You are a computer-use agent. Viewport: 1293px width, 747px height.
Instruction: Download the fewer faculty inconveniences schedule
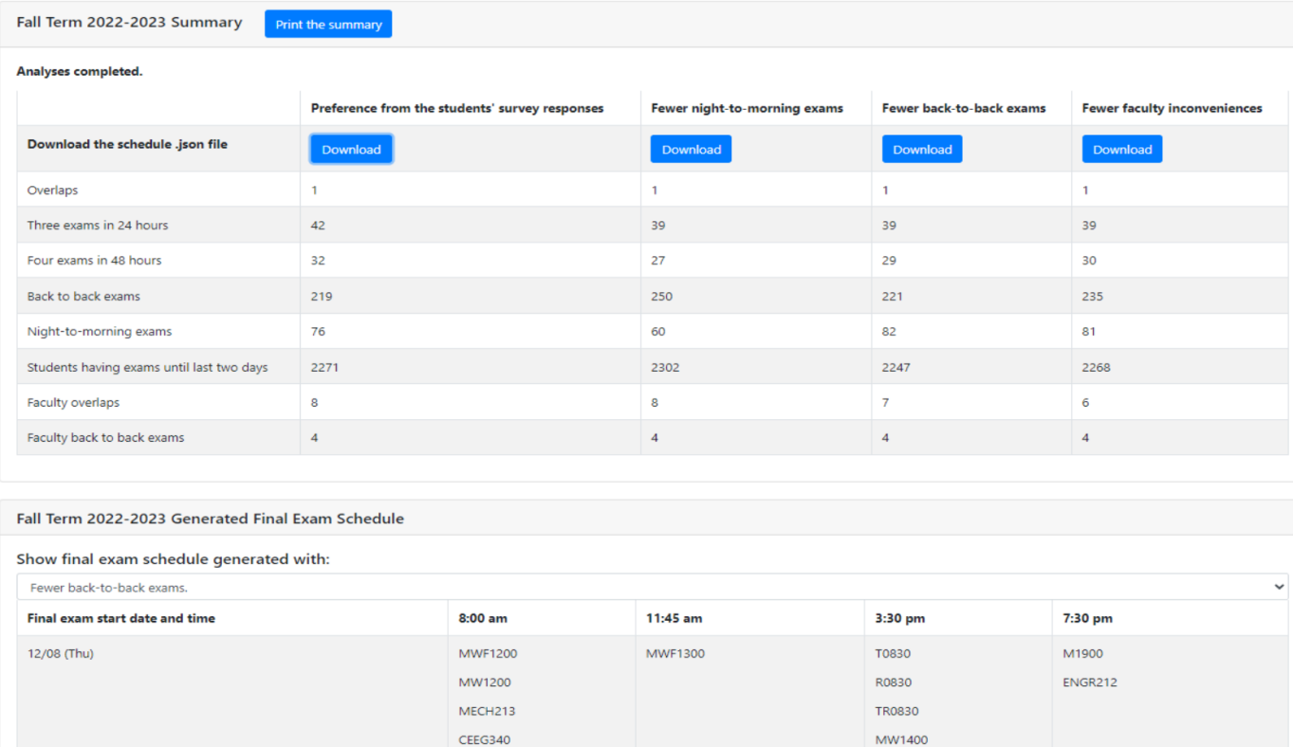pyautogui.click(x=1121, y=150)
